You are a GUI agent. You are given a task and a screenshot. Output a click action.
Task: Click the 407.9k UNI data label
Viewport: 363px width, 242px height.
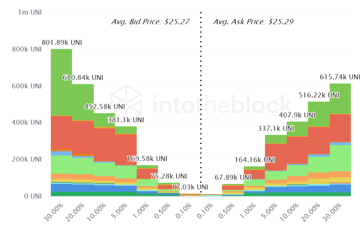[x=297, y=115]
